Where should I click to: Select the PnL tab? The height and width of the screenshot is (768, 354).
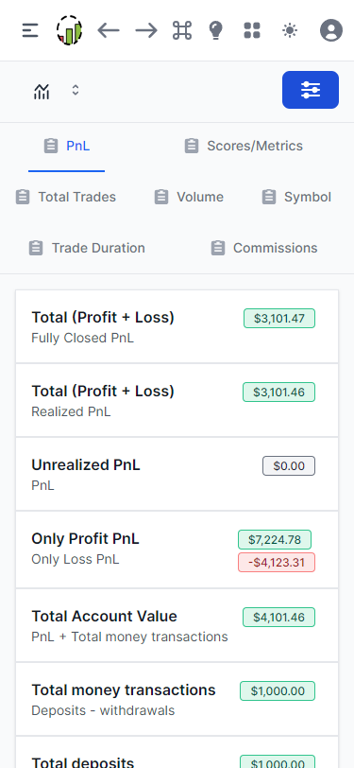(x=66, y=146)
